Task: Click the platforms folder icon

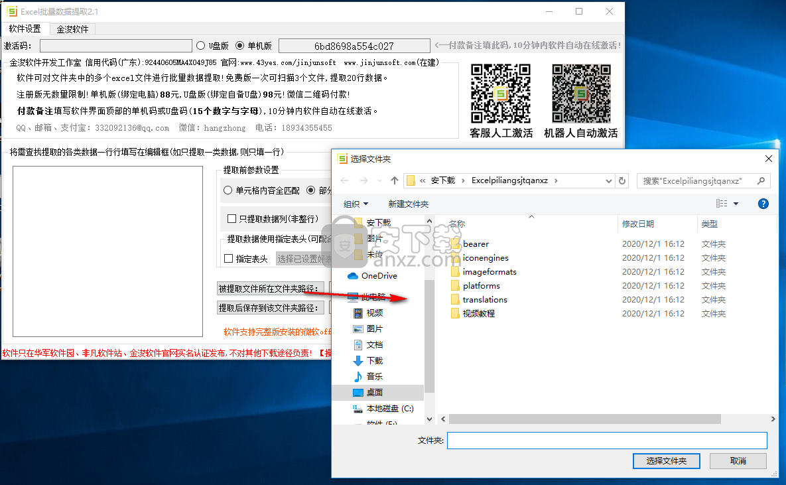Action: pos(455,286)
